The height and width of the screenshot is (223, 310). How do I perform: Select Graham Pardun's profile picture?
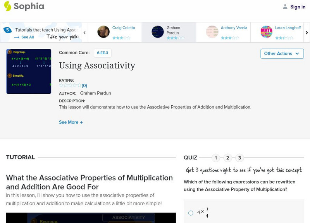click(x=157, y=32)
